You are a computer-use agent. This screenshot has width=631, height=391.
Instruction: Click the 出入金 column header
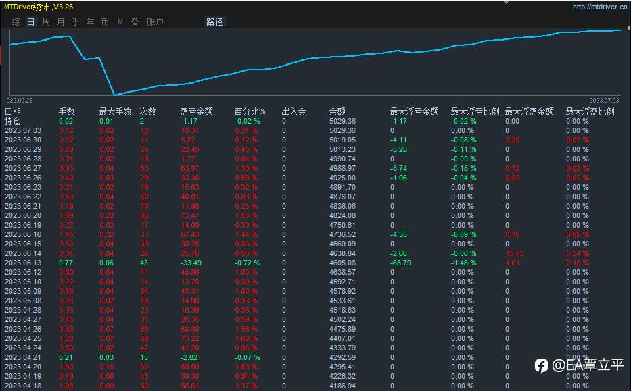click(294, 111)
